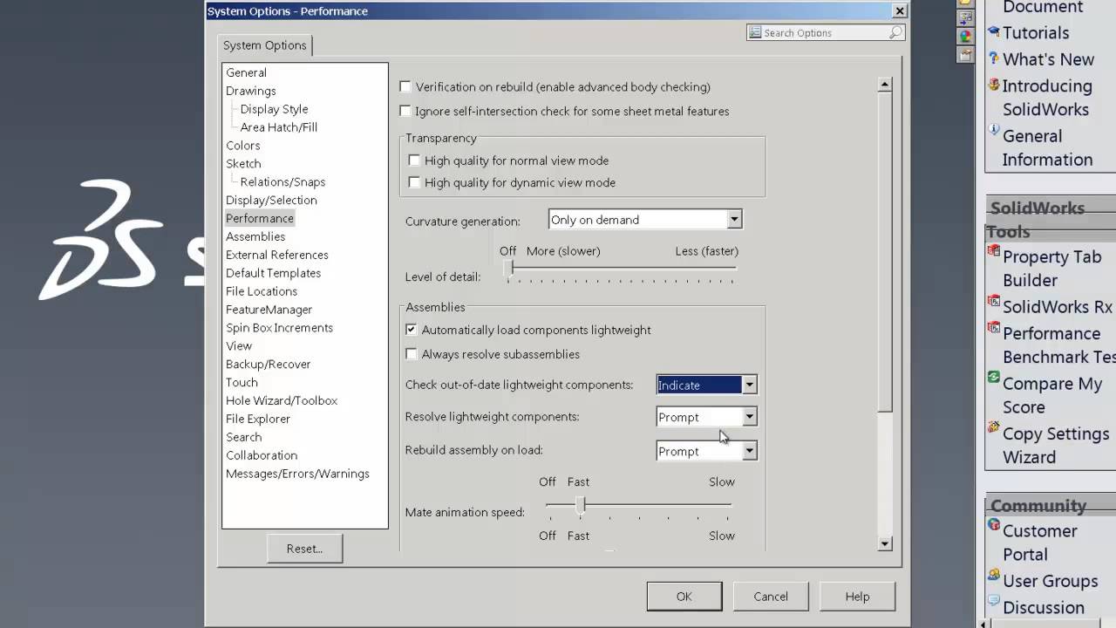1116x628 pixels.
Task: Click OK to apply options
Action: pos(684,597)
